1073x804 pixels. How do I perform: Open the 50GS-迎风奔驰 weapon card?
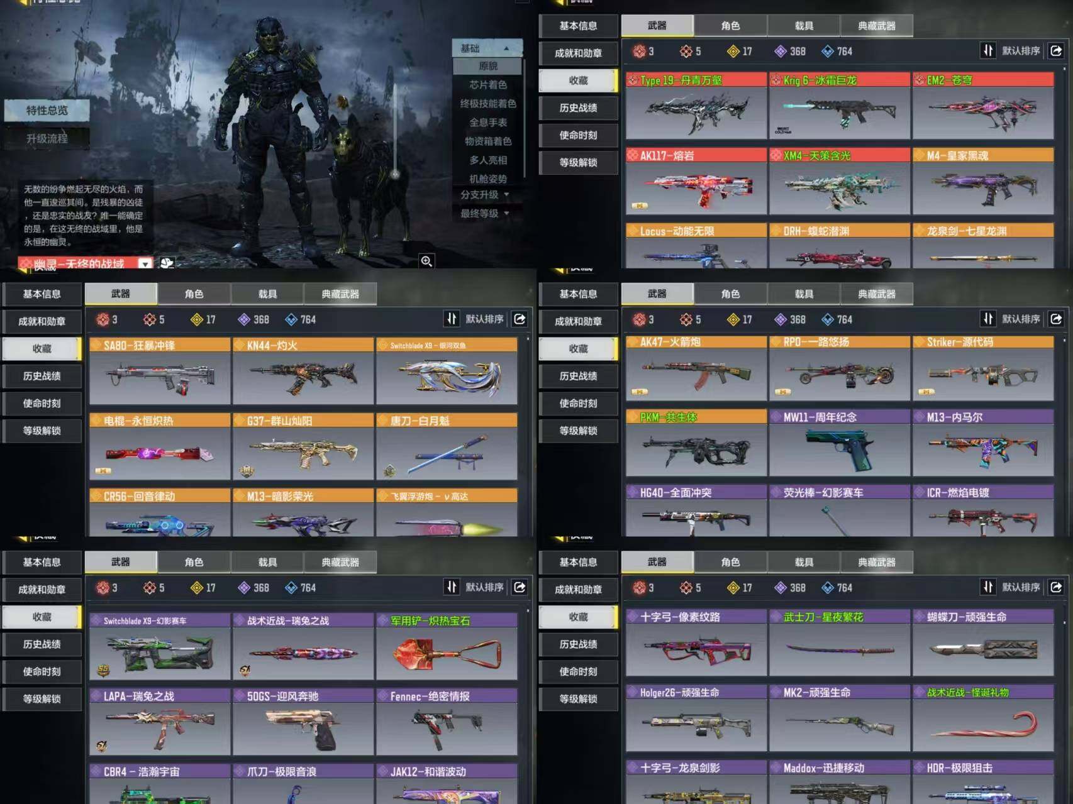(x=303, y=722)
